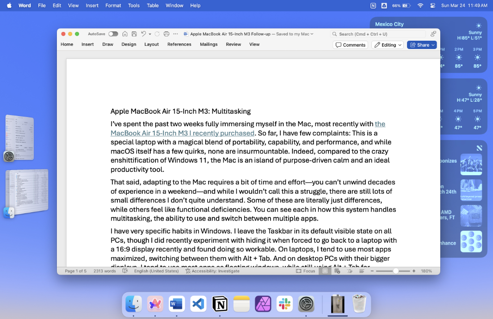Switch to Print Layout view icon
493x319 pixels.
point(325,271)
